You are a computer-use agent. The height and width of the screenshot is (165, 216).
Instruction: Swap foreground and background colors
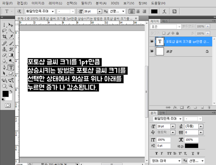(11, 92)
